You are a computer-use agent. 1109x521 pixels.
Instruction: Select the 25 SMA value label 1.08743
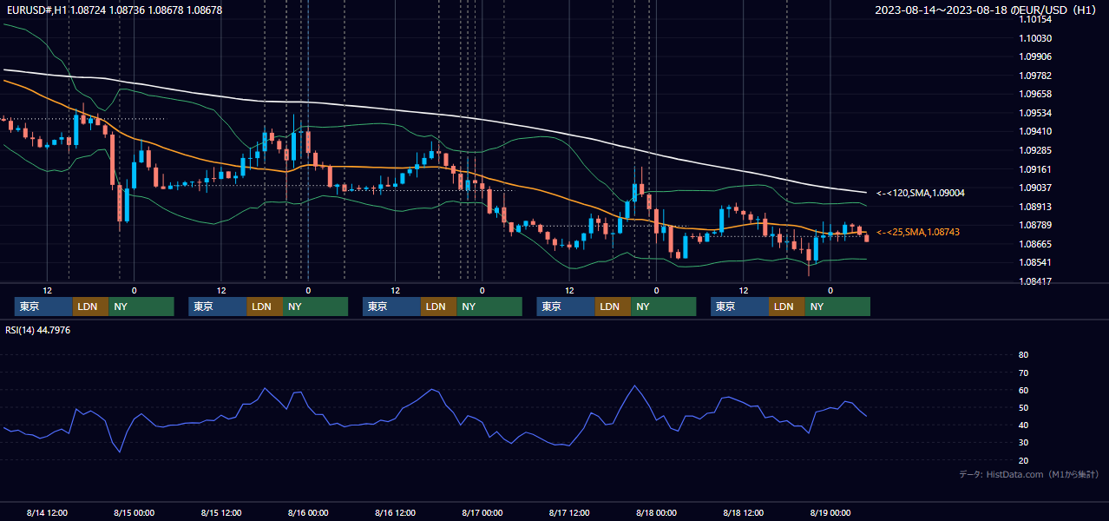click(918, 233)
